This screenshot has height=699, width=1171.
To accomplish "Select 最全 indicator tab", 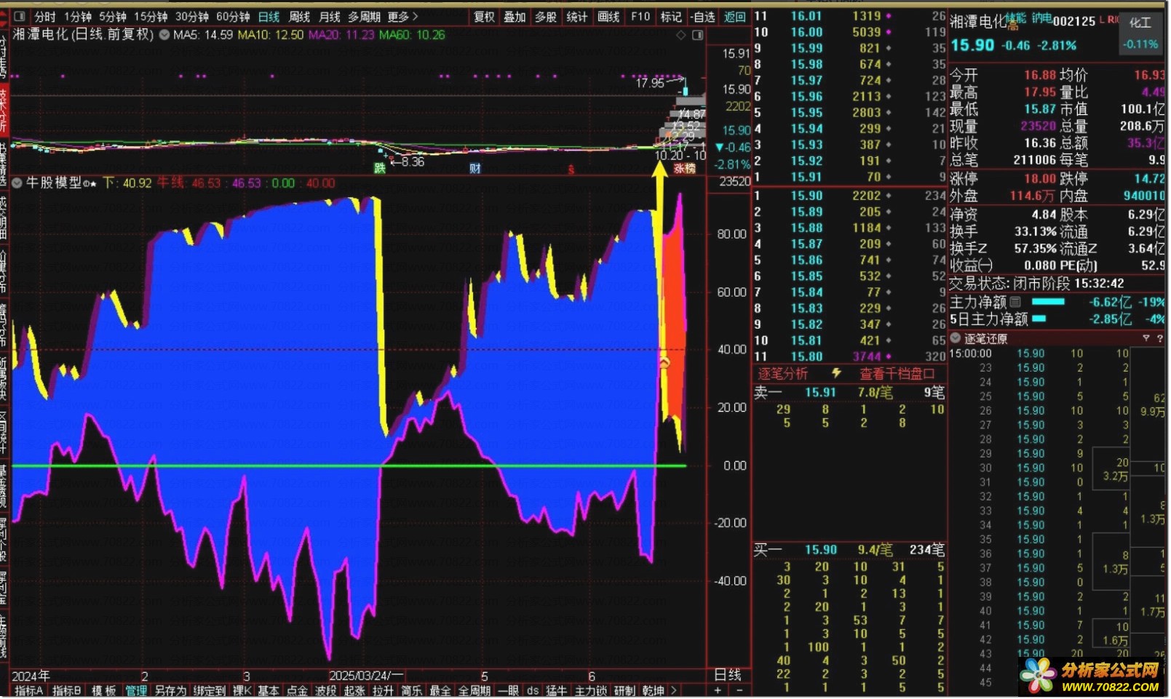I will (440, 690).
